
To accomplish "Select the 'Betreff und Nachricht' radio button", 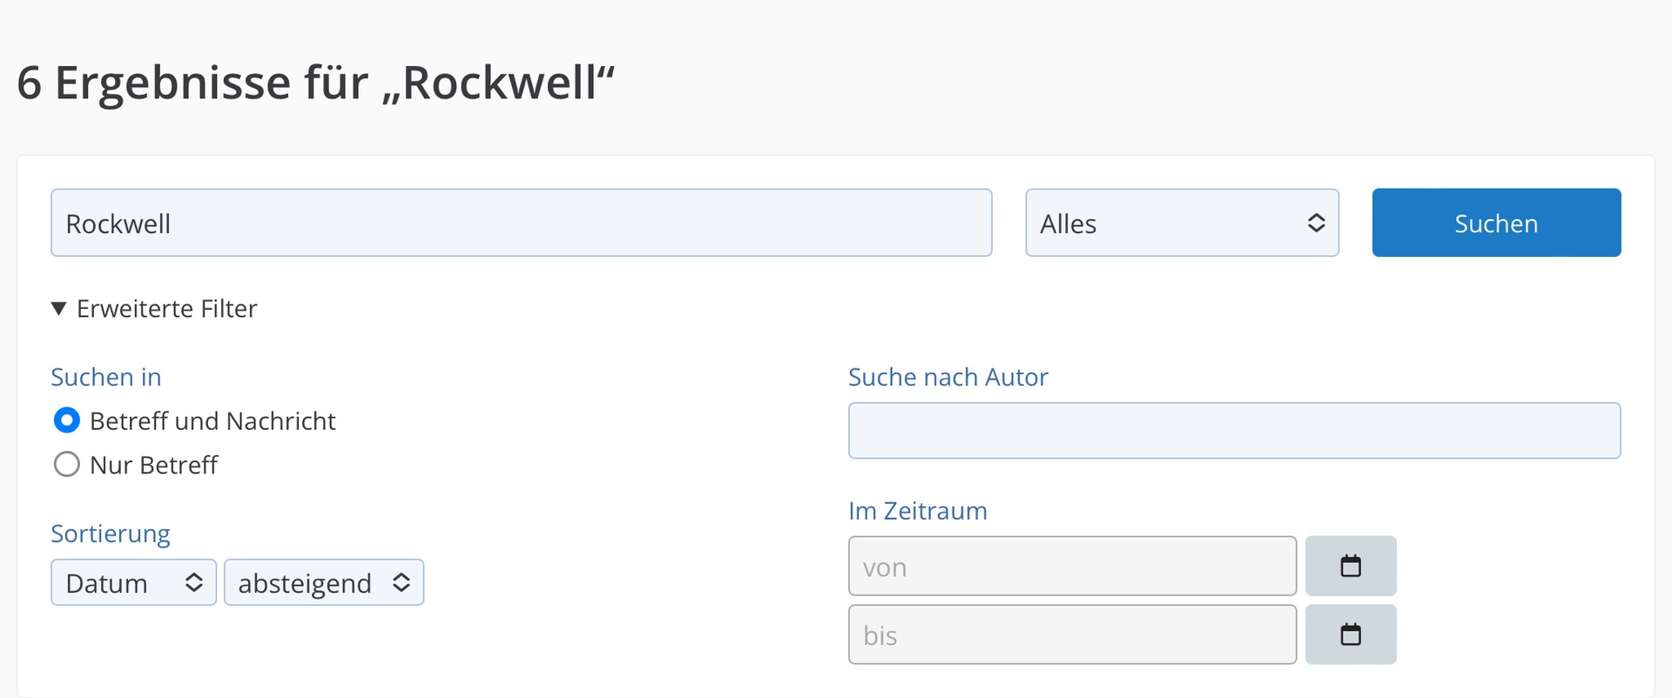I will point(67,420).
